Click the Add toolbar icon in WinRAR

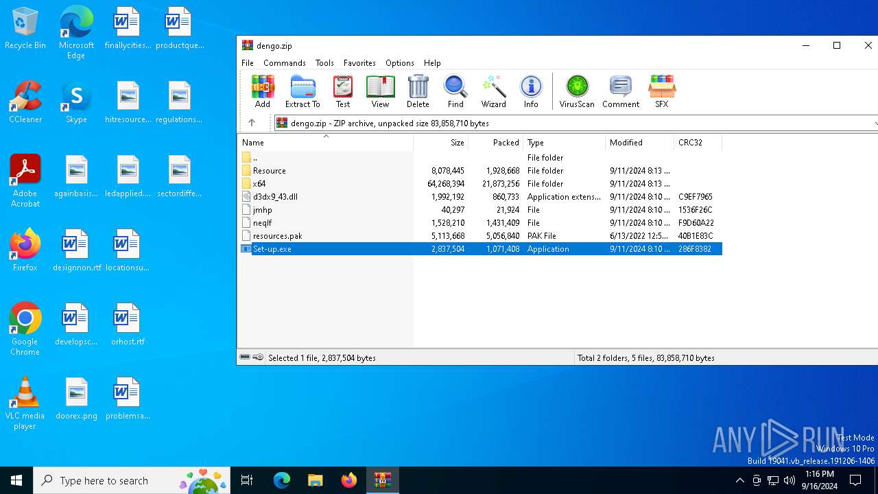tap(263, 92)
